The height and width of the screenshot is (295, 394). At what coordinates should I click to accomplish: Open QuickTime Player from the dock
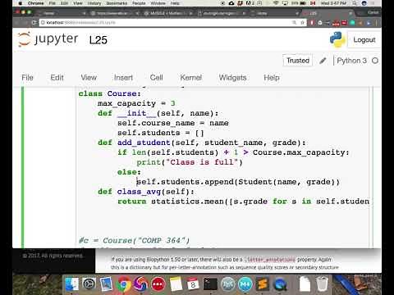[x=280, y=284]
